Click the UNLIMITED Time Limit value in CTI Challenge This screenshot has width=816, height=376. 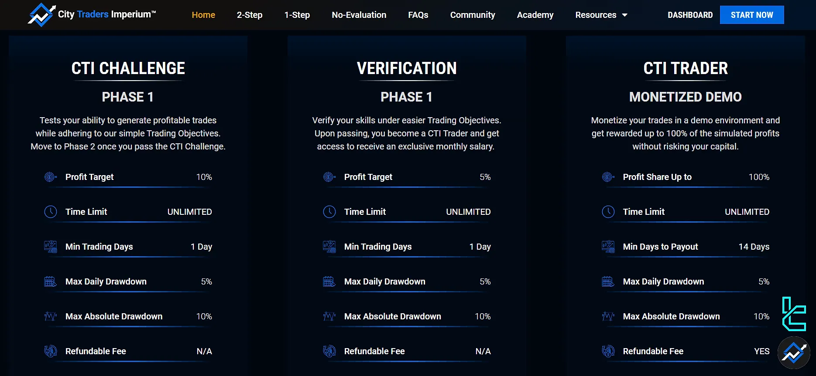tap(190, 212)
